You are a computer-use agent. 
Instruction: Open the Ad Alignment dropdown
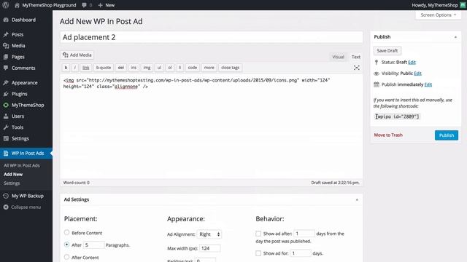pyautogui.click(x=209, y=234)
